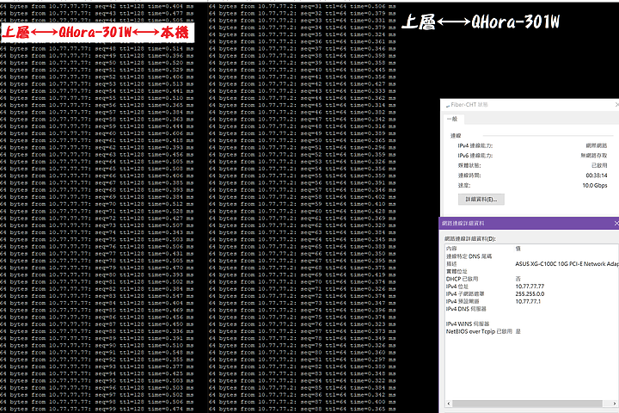Select the IPv4 位址 row label
The image size is (619, 413).
click(457, 287)
